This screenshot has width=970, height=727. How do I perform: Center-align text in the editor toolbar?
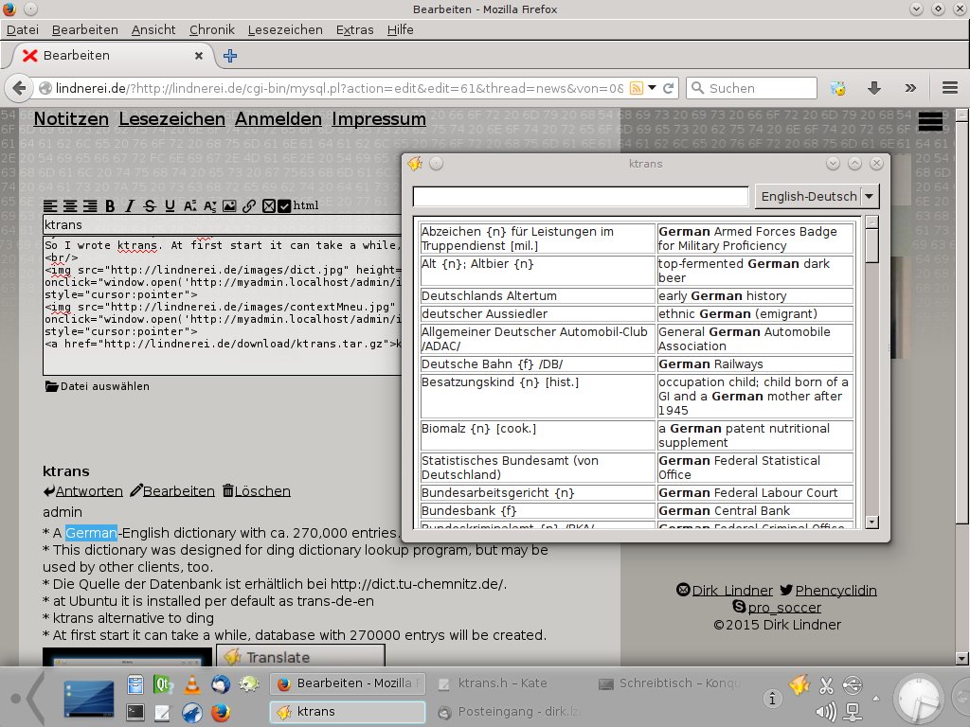(70, 206)
